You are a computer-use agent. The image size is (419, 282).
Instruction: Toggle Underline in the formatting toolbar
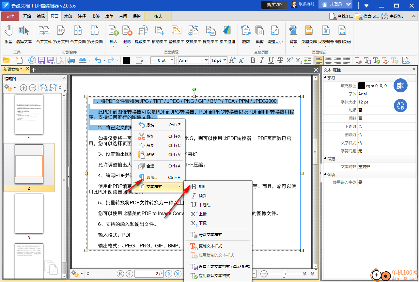point(271,60)
